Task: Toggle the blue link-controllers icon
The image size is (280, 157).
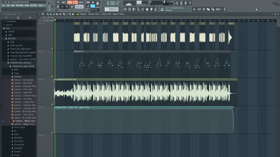Action: 93,6
